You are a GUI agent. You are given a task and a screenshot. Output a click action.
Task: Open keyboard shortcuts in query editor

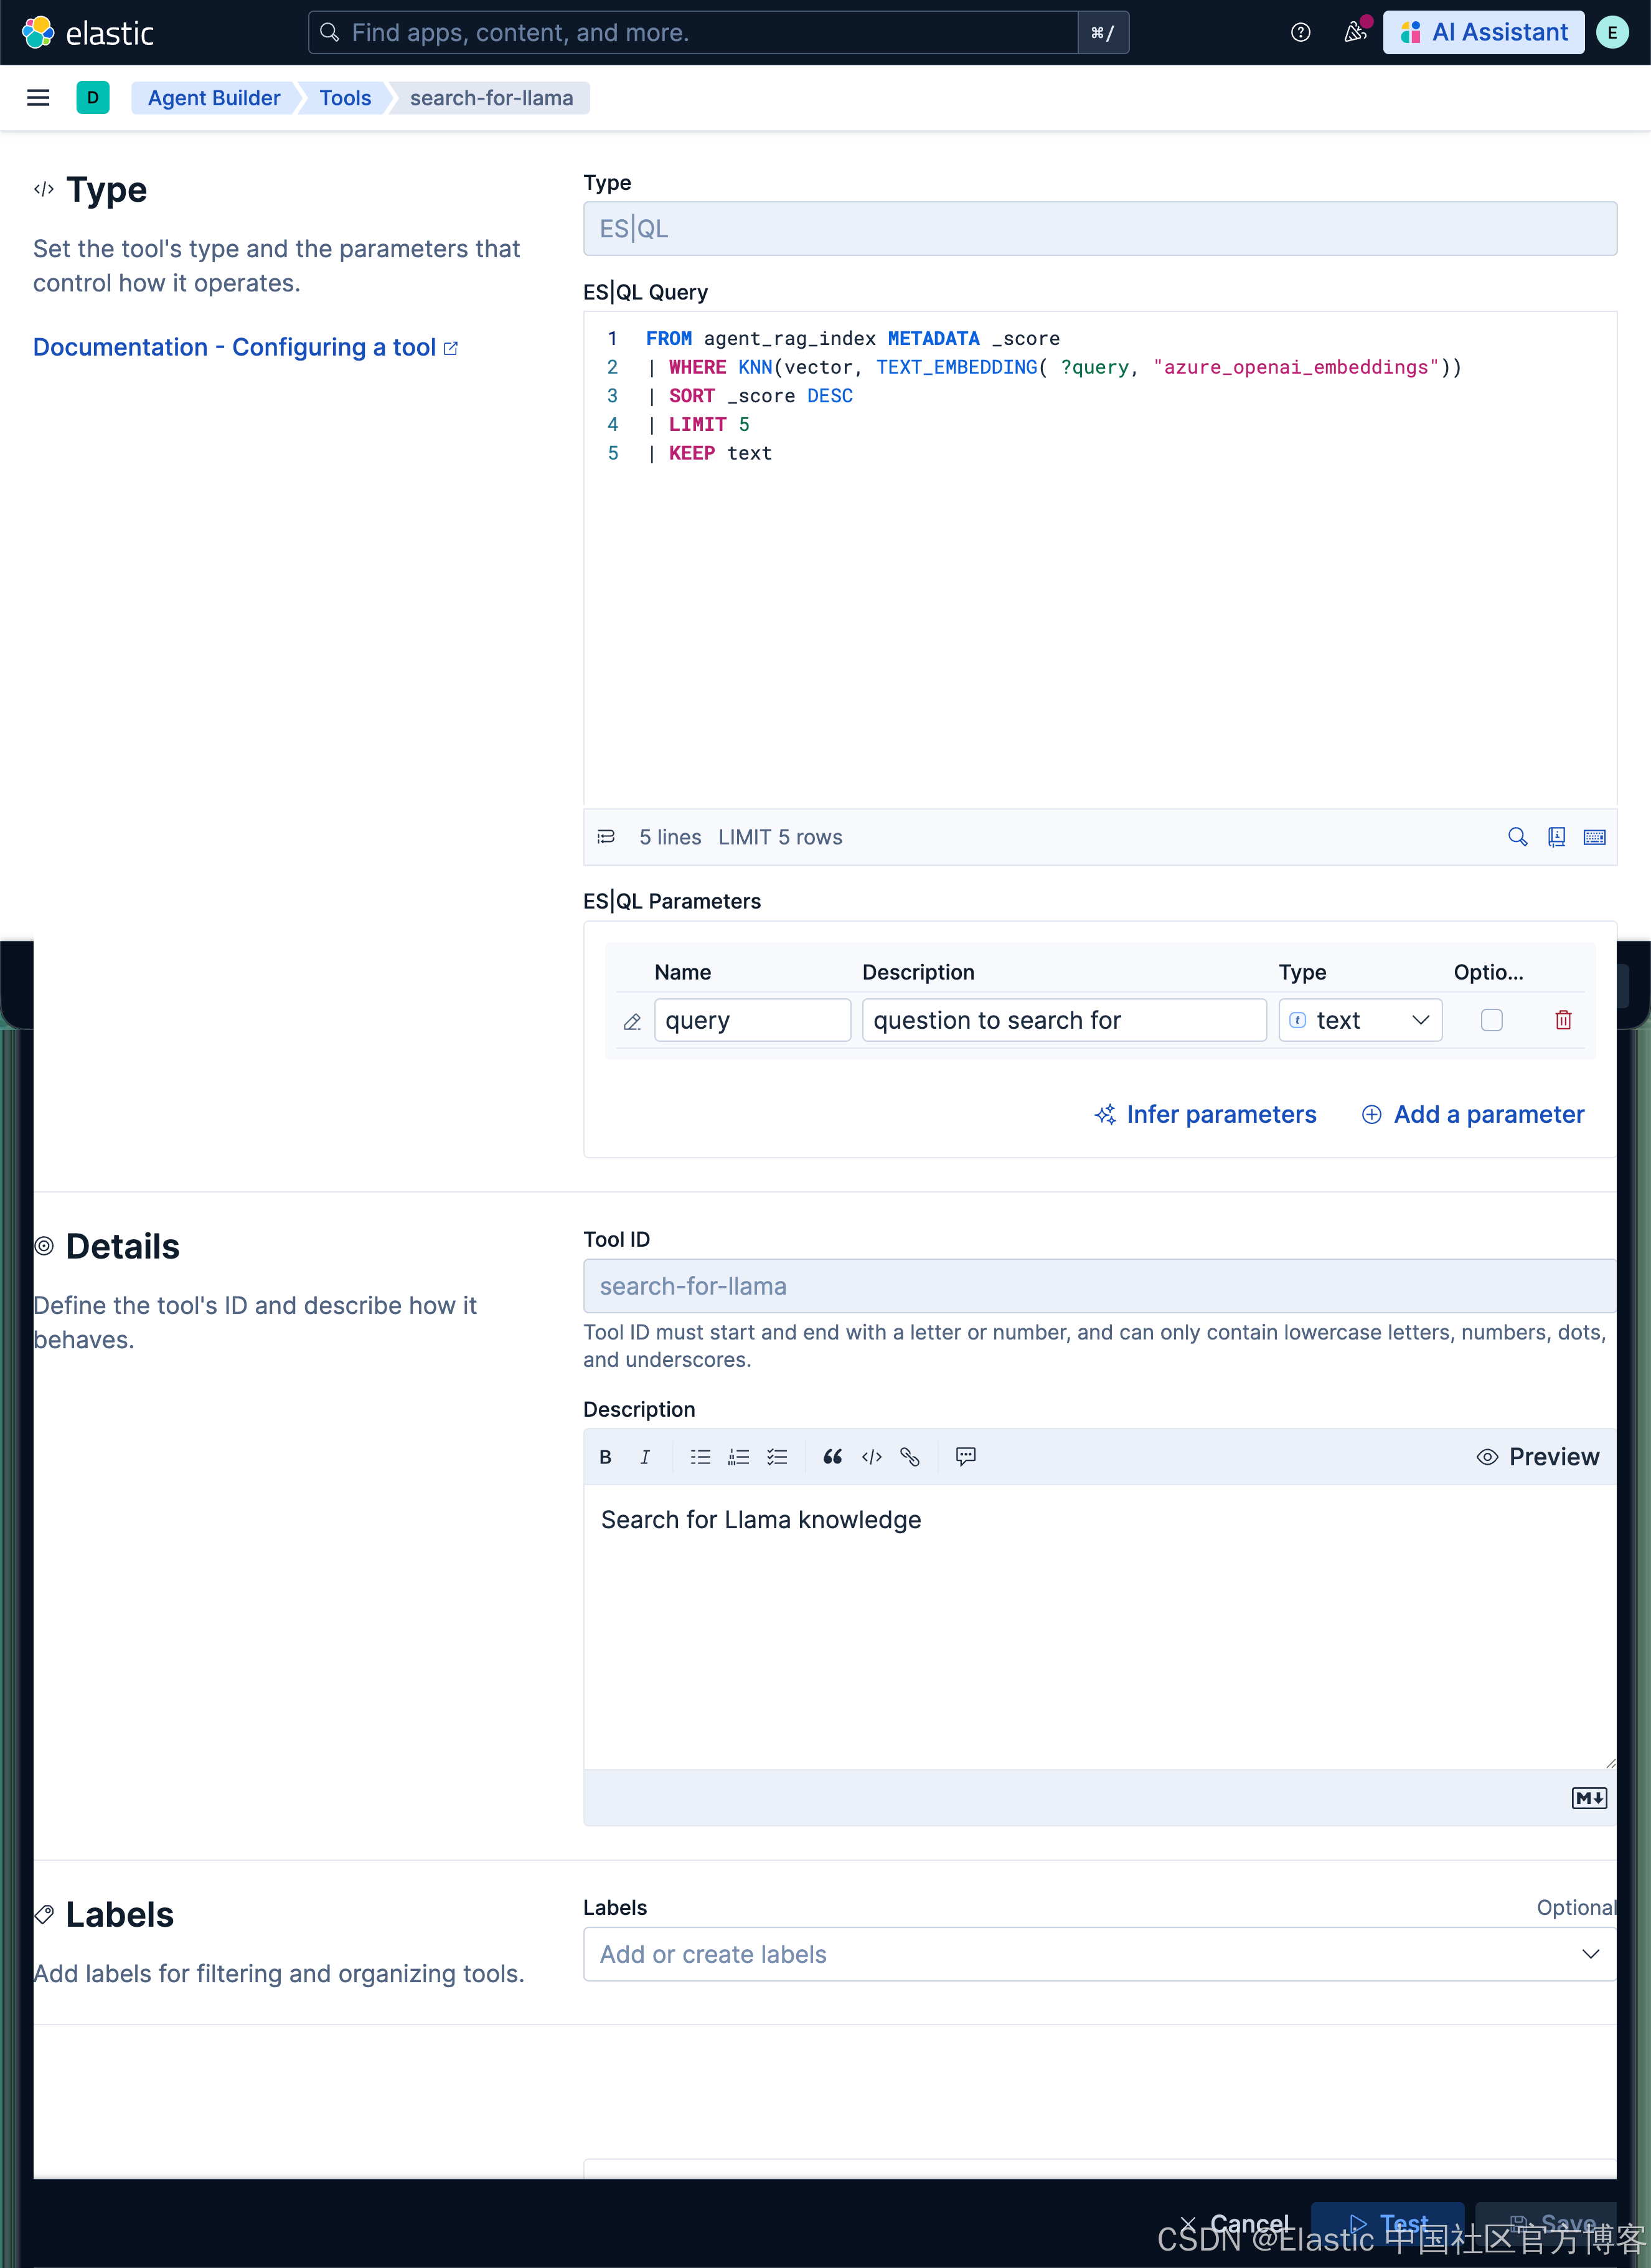point(1594,837)
